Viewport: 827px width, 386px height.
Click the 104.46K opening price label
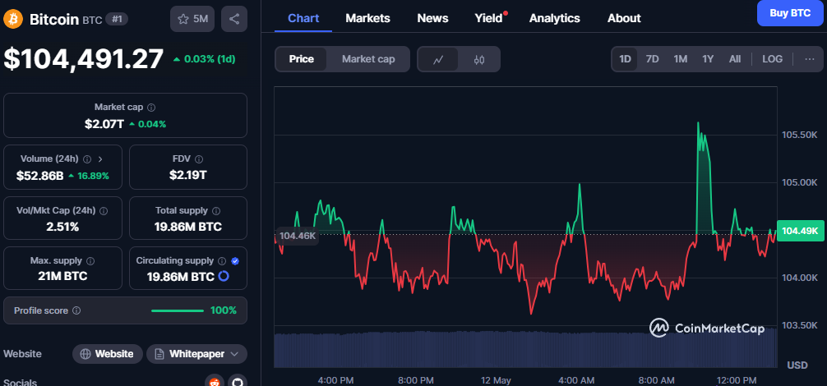coord(298,236)
